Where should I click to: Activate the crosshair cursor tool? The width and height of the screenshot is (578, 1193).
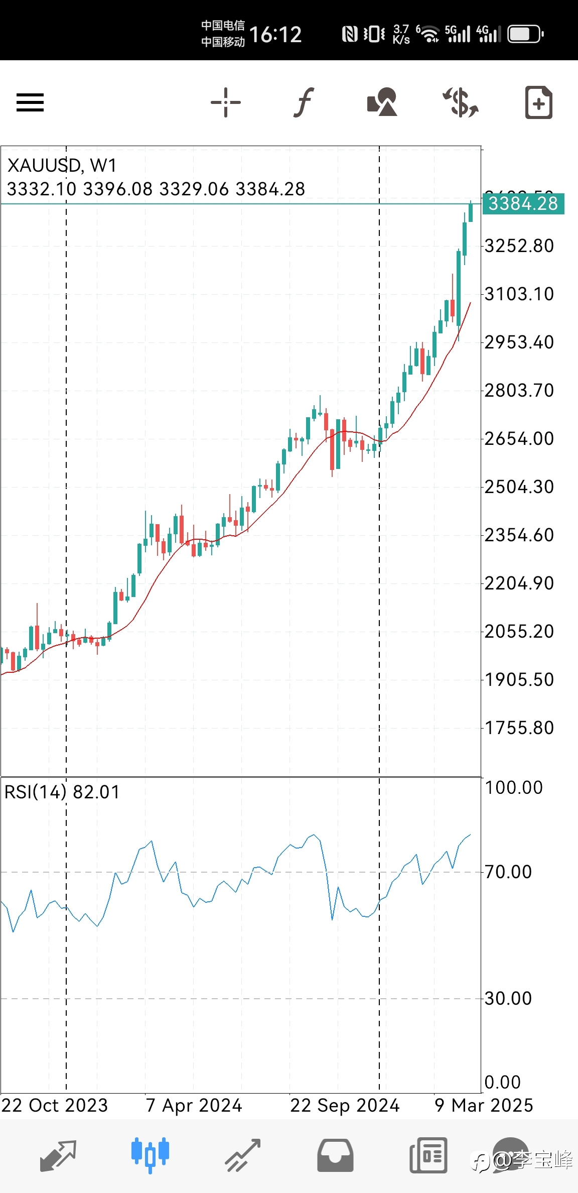pyautogui.click(x=226, y=102)
